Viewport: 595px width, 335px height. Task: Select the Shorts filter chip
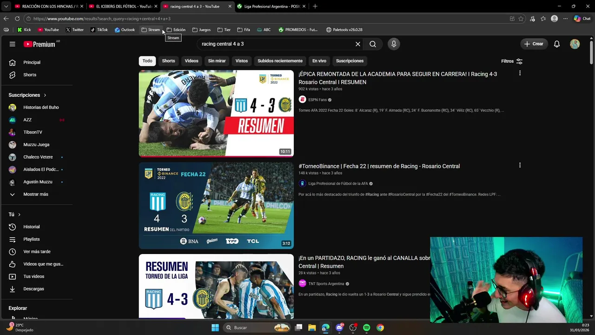click(168, 61)
